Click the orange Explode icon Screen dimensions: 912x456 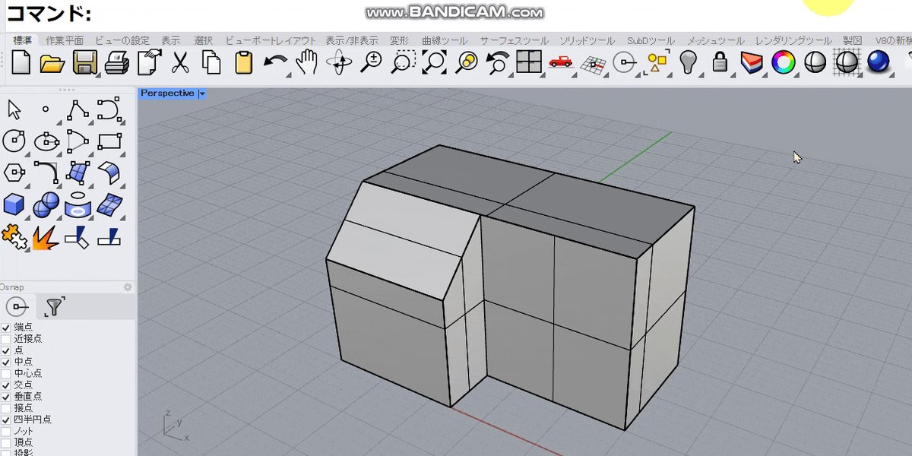(46, 237)
